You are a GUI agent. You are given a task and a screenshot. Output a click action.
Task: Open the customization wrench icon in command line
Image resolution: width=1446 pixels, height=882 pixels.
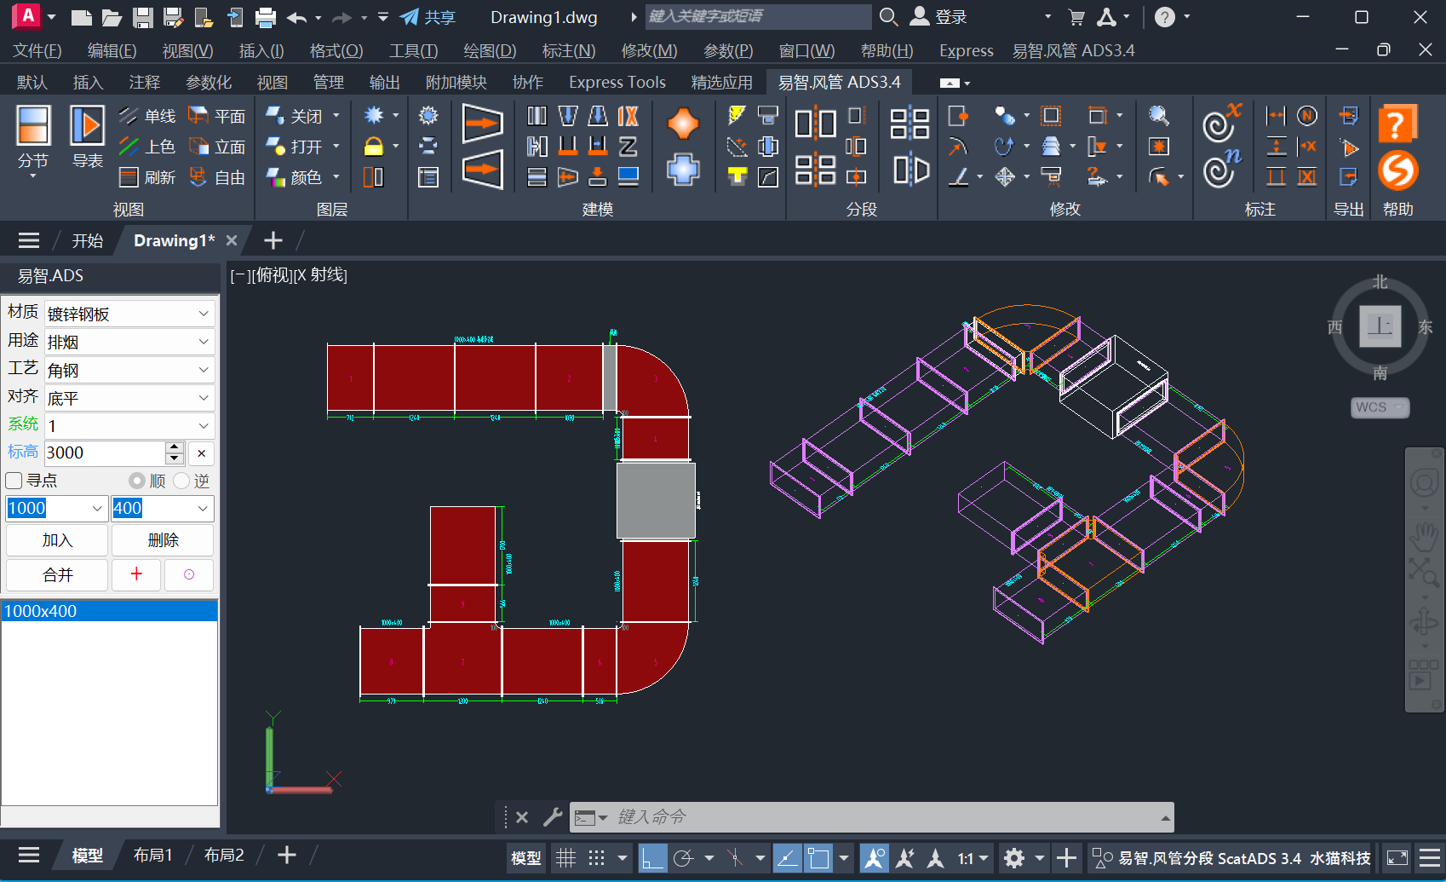click(553, 817)
